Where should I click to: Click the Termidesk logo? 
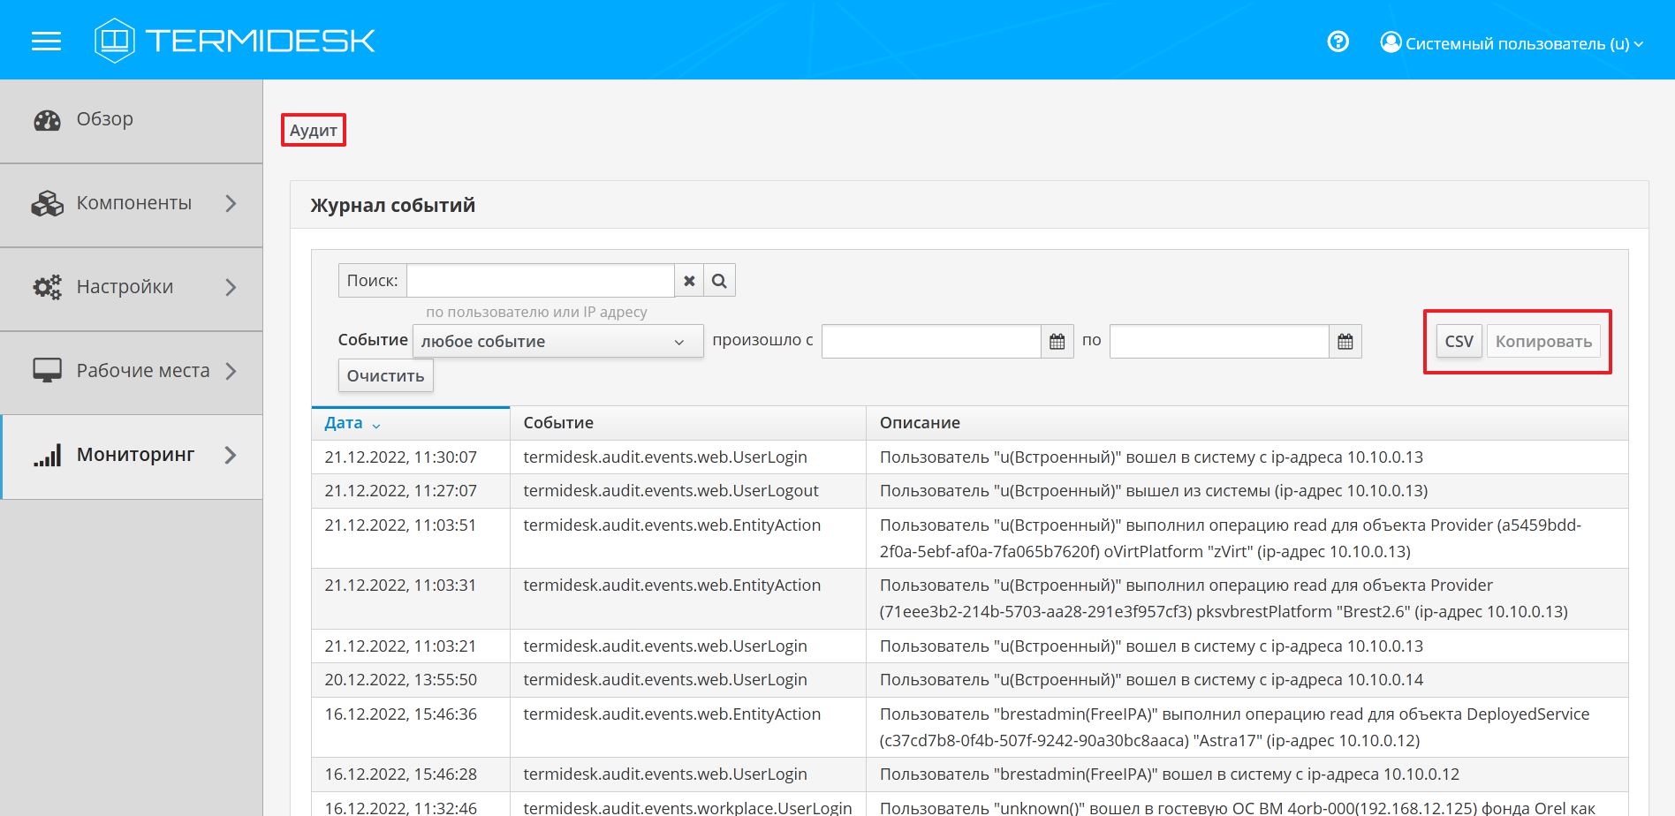click(235, 41)
